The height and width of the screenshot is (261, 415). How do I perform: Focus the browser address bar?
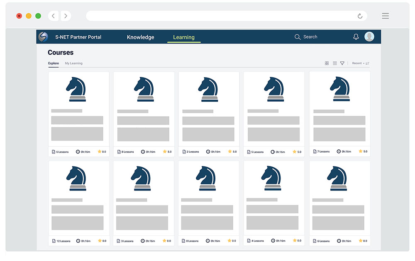coord(226,16)
